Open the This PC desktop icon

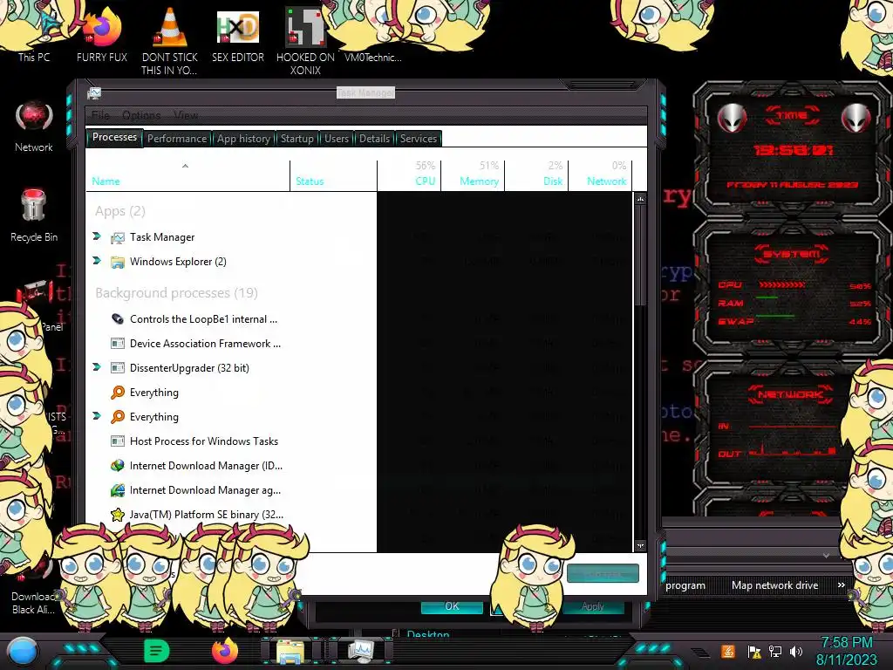34,34
